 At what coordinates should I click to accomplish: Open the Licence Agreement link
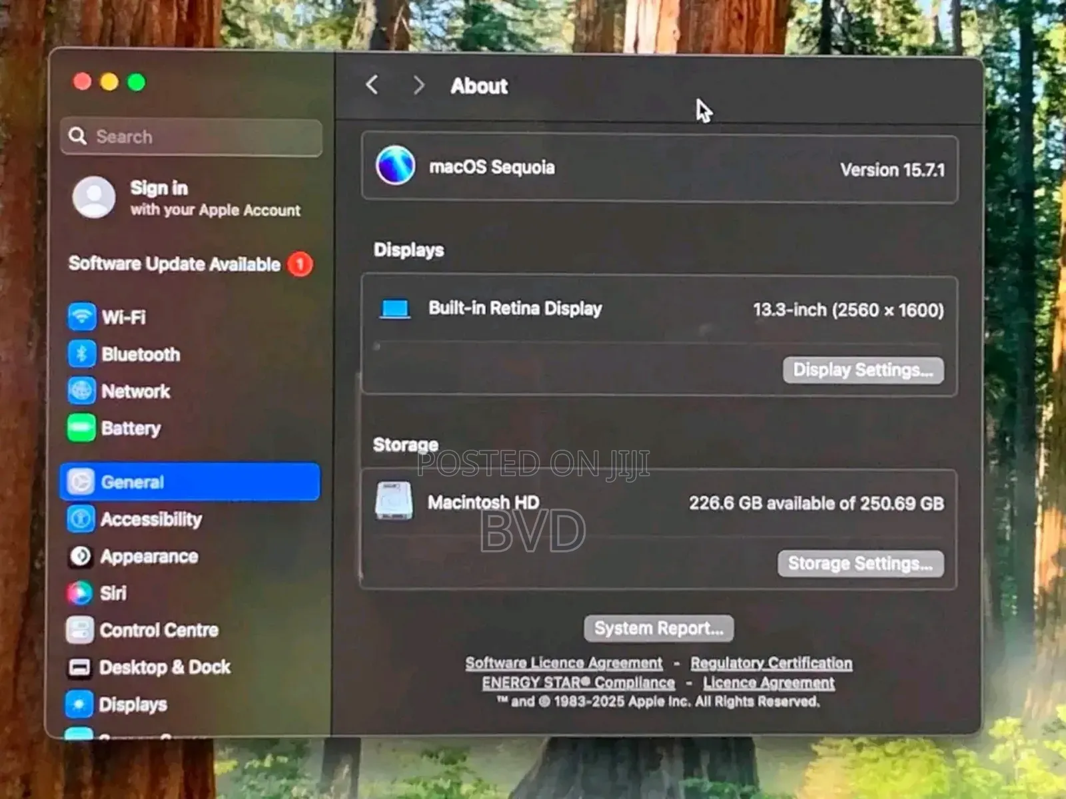[x=769, y=682]
